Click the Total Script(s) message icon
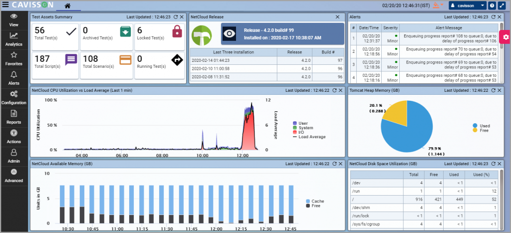Image resolution: width=511 pixels, height=233 pixels. point(71,60)
